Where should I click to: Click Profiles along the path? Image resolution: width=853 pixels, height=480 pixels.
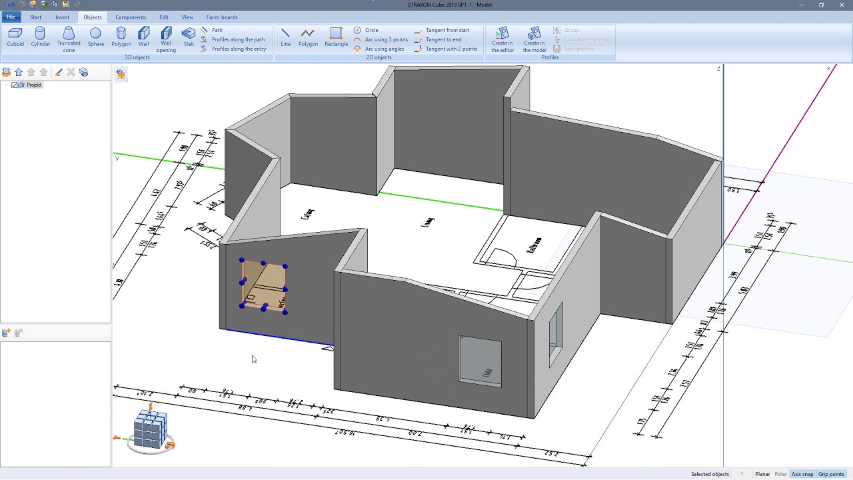pos(233,39)
